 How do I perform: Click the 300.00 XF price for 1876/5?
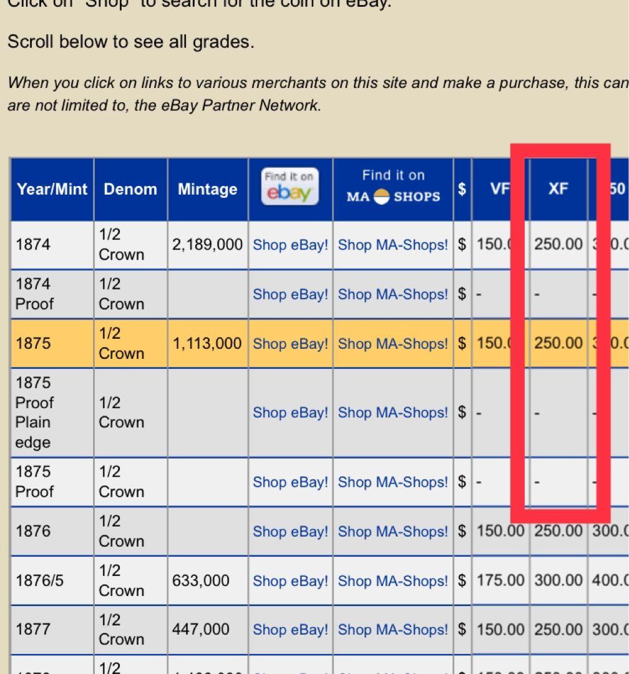tap(558, 580)
